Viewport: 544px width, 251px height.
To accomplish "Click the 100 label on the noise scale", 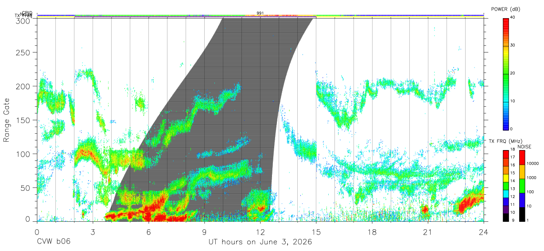I will pyautogui.click(x=530, y=192).
